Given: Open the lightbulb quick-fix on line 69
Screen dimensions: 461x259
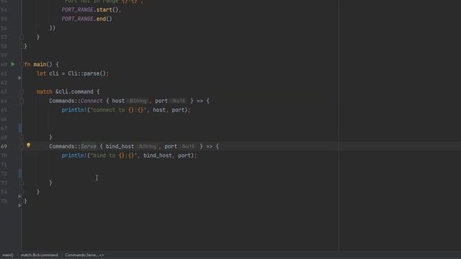Looking at the screenshot, I should (29, 145).
